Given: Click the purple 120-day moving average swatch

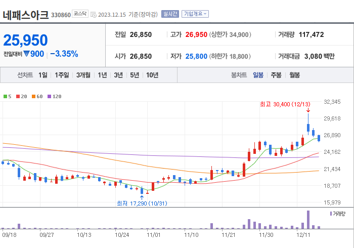Looking at the screenshot, I should [49, 97].
